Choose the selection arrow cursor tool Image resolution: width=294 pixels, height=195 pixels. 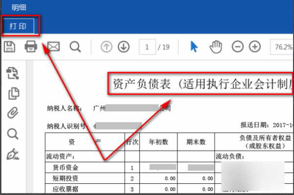coord(194,47)
